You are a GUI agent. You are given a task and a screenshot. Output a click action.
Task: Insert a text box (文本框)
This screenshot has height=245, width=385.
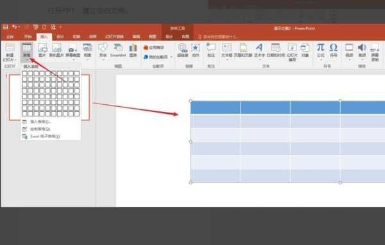click(x=227, y=51)
